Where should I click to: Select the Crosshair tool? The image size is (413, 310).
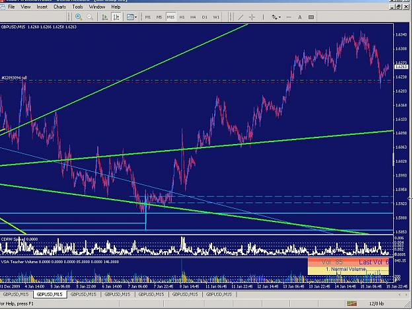252,17
